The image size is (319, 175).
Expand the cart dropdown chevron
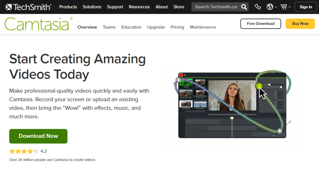pos(289,7)
